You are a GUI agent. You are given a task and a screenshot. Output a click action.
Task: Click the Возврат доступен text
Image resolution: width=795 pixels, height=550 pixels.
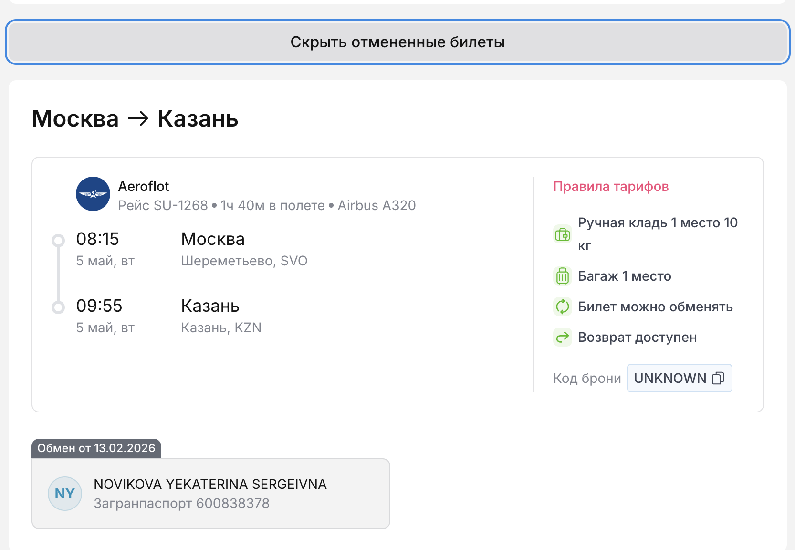coord(637,337)
